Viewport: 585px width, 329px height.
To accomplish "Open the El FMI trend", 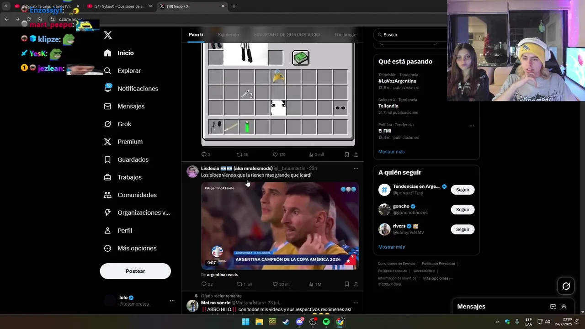I will click(x=385, y=131).
